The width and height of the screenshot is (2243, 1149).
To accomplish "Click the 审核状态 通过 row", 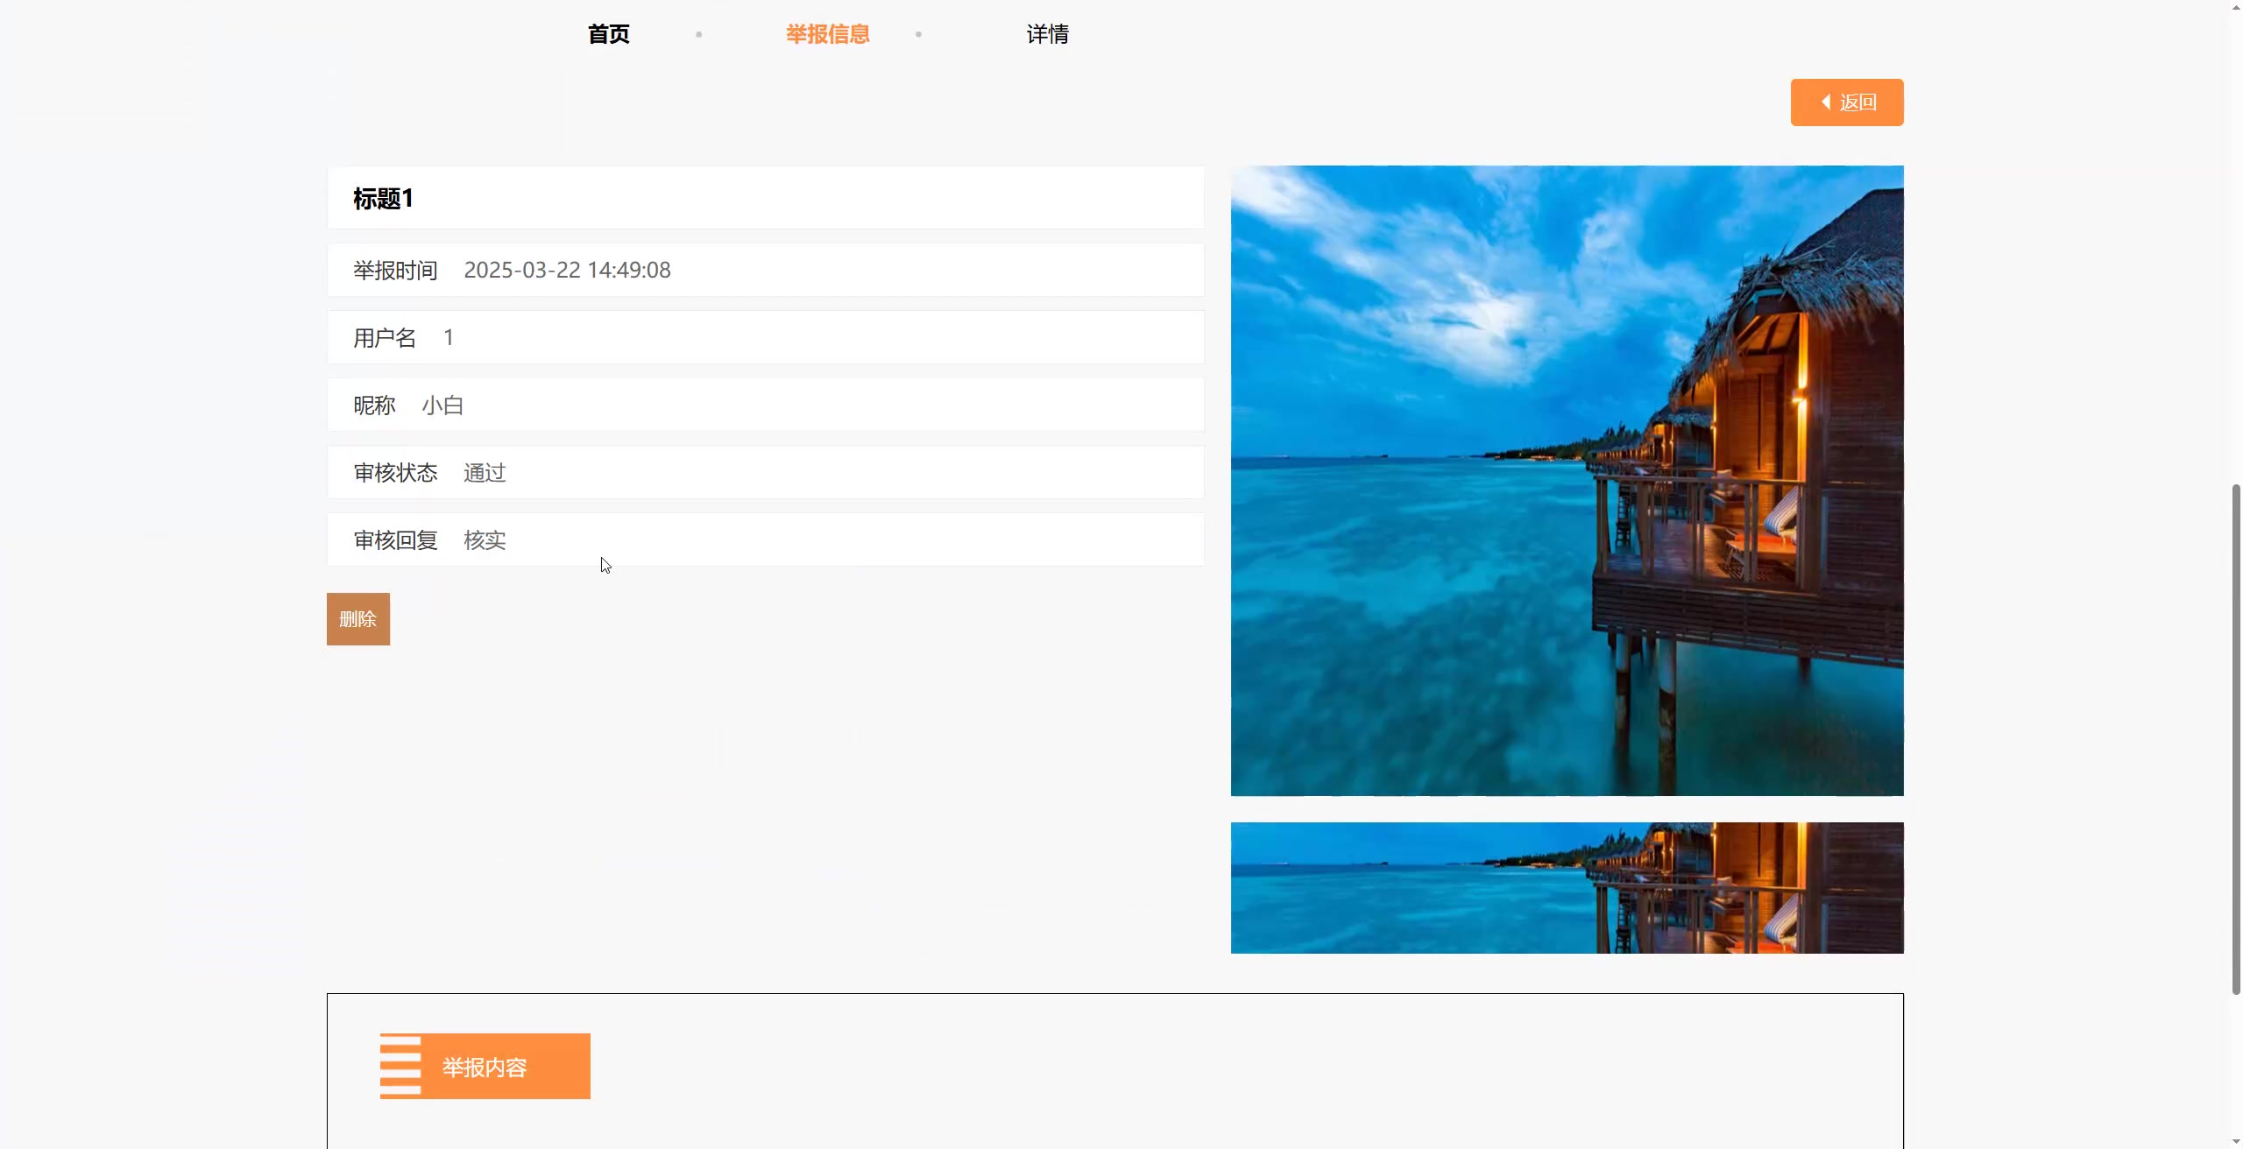I will [485, 473].
